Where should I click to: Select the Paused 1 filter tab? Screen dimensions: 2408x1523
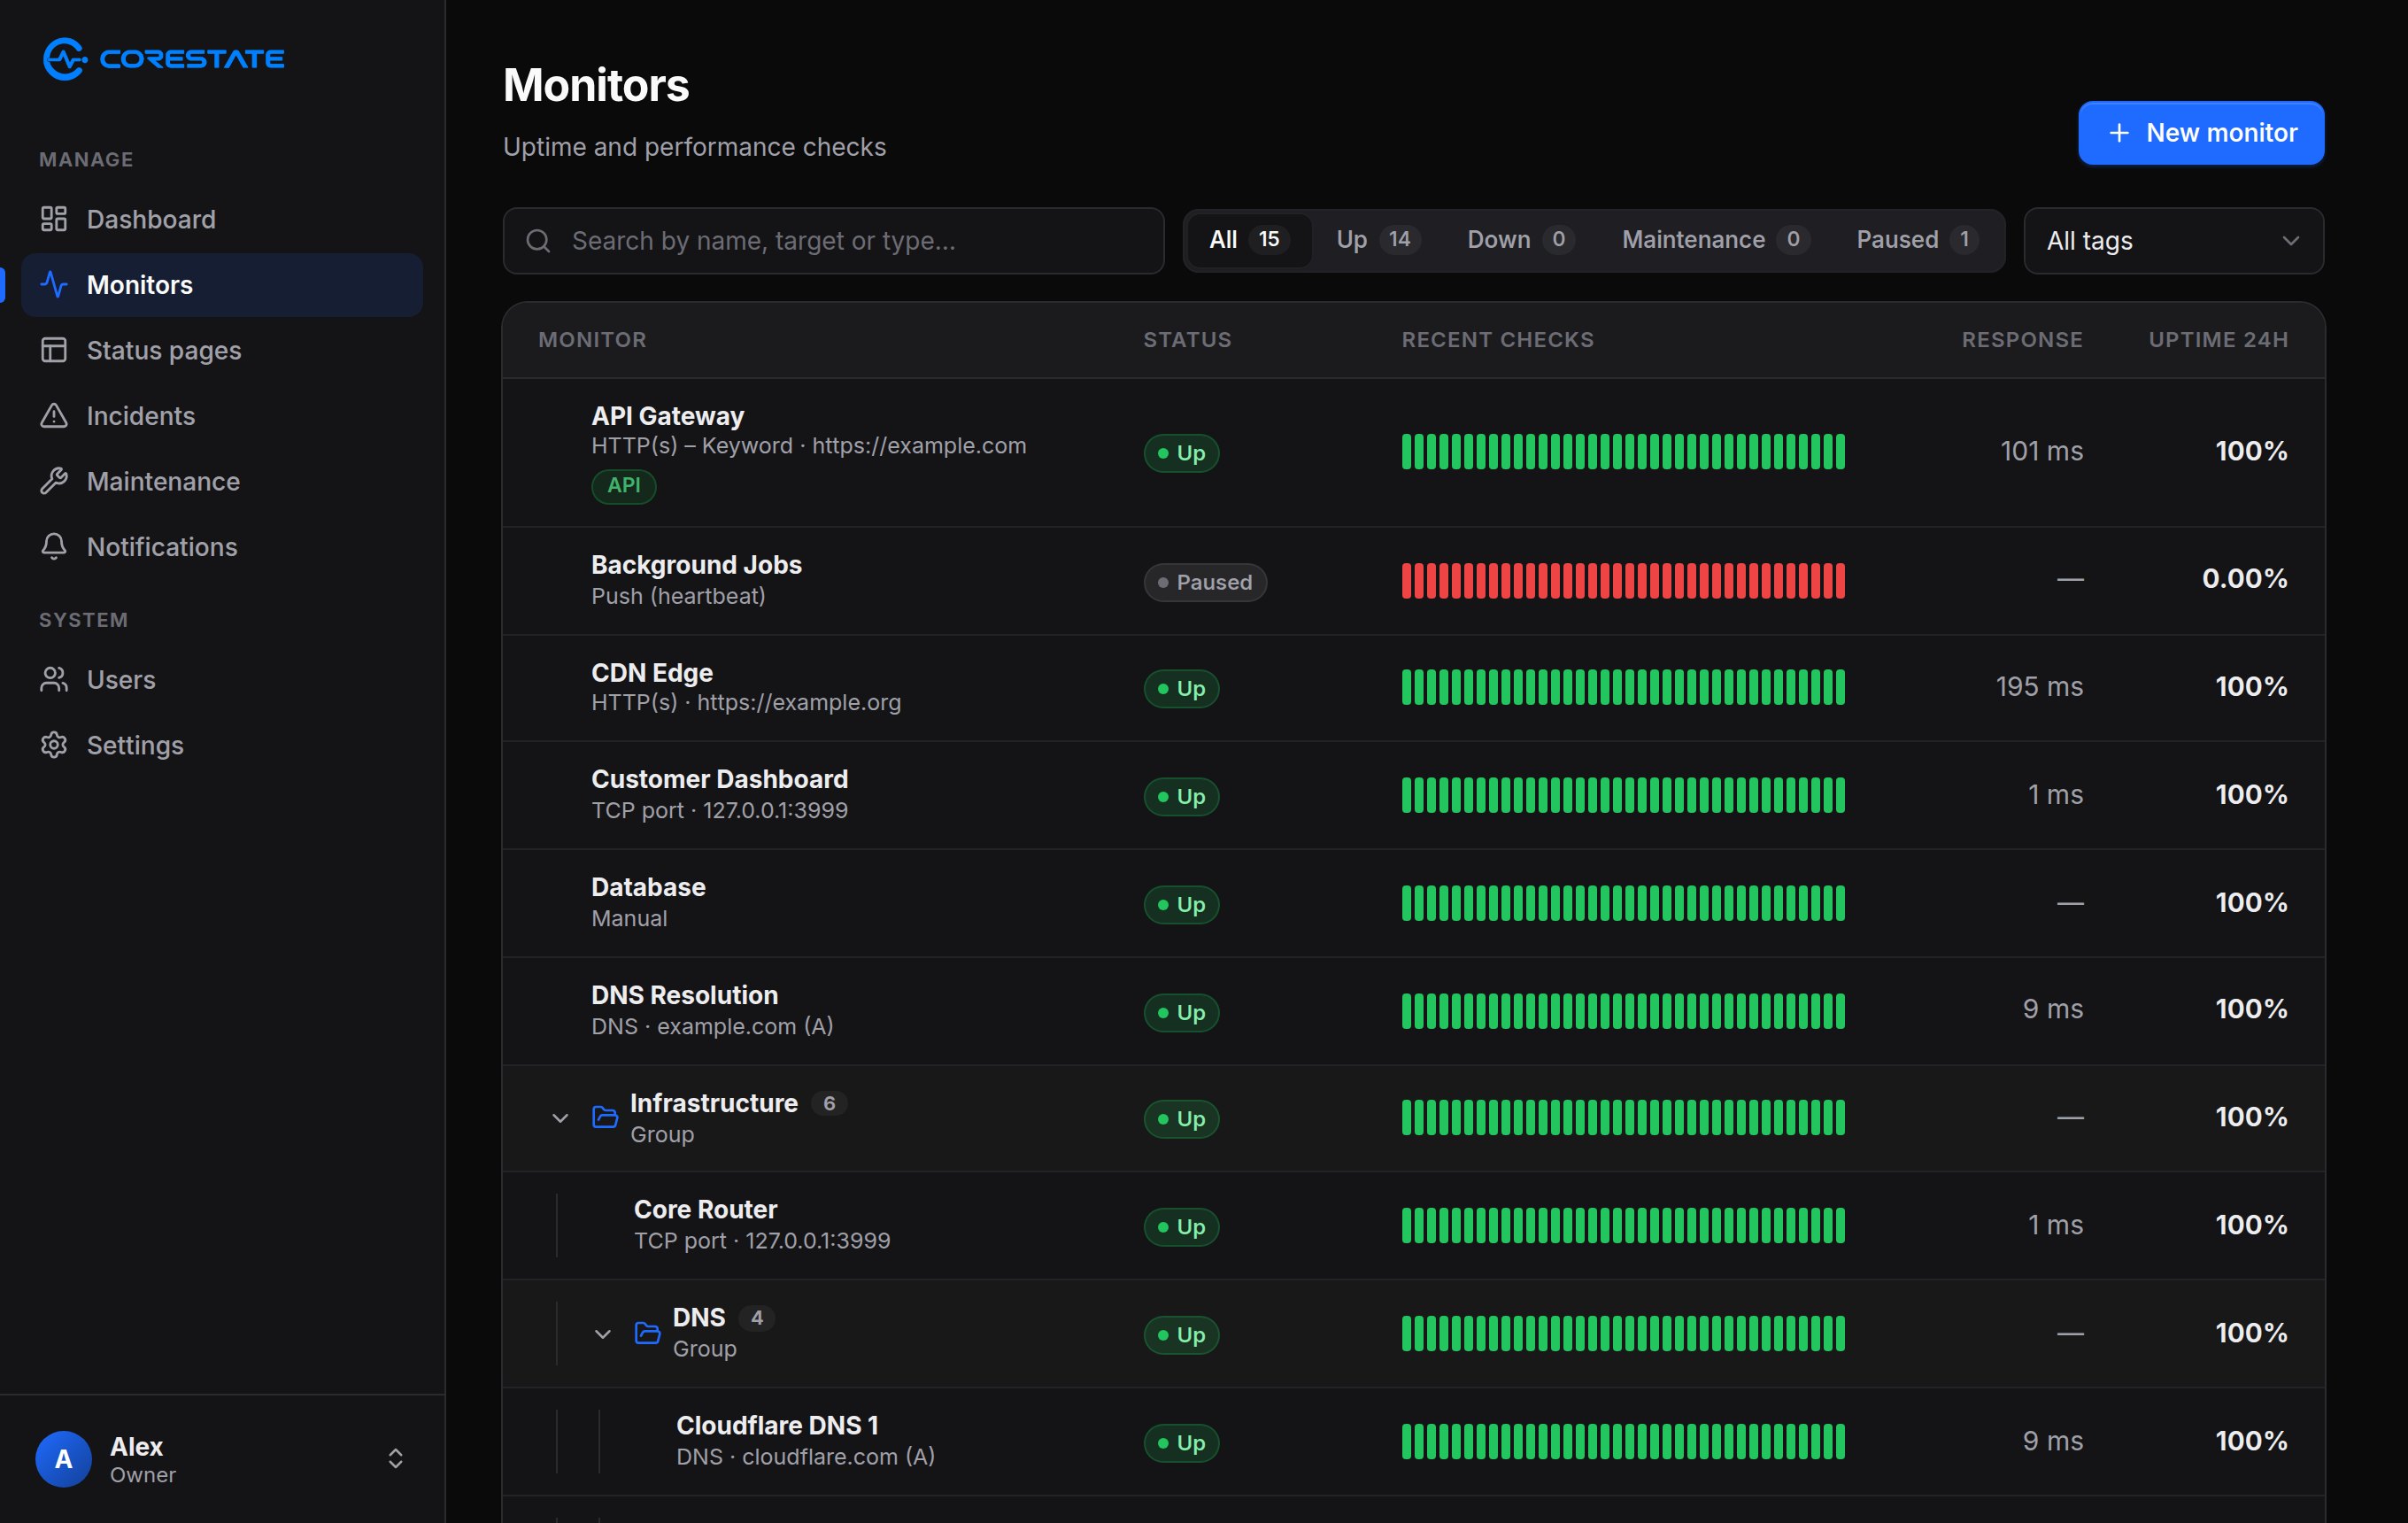click(x=1917, y=240)
